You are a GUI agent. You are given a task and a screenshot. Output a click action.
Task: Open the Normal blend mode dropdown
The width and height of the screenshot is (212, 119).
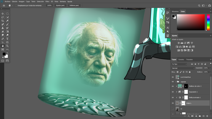coord(183,68)
